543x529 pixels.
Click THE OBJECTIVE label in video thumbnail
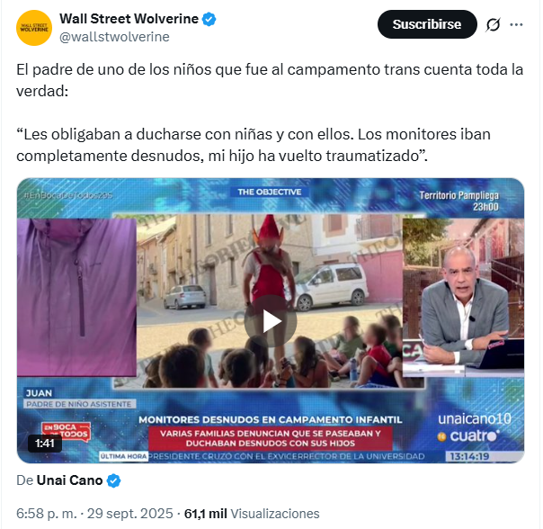click(x=270, y=192)
